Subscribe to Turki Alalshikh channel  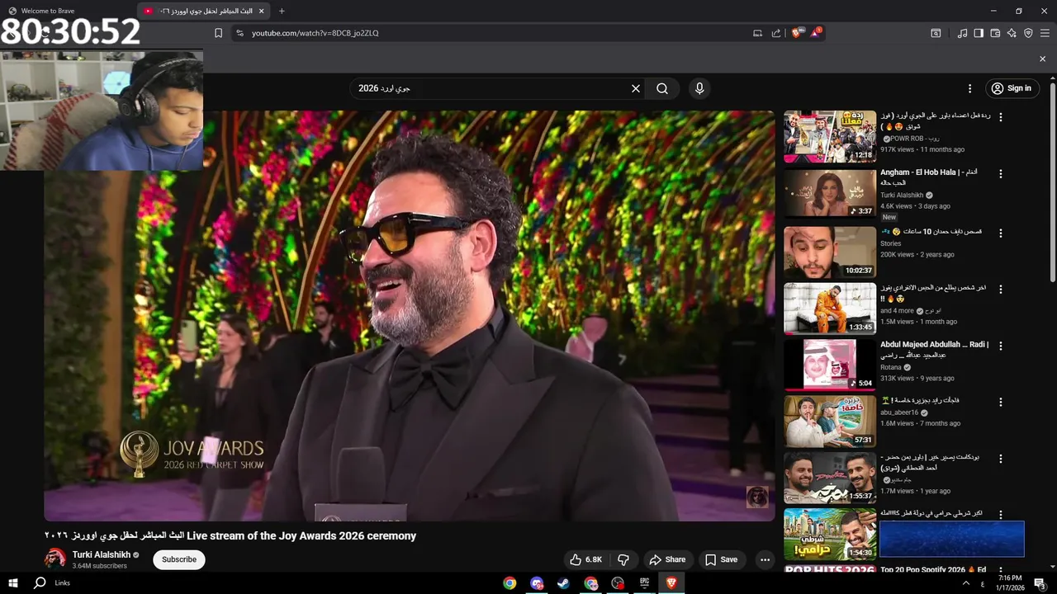(179, 559)
